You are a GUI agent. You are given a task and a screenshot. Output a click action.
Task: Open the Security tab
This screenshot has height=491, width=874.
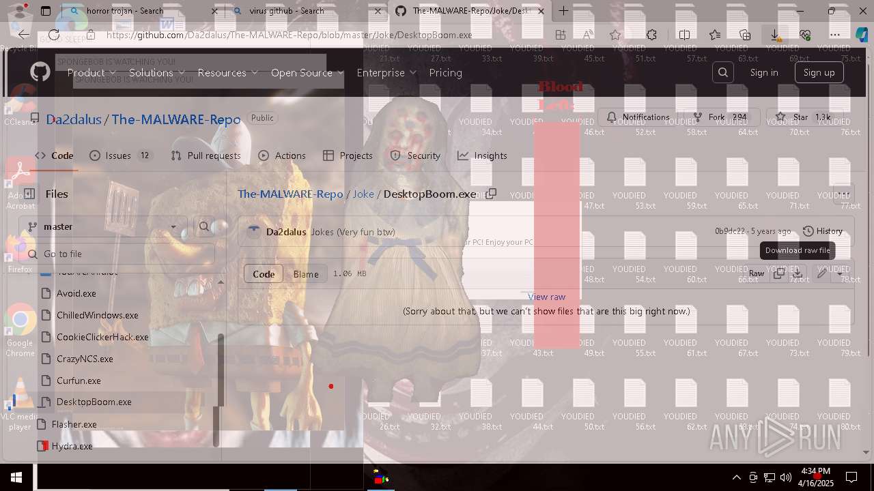(415, 155)
